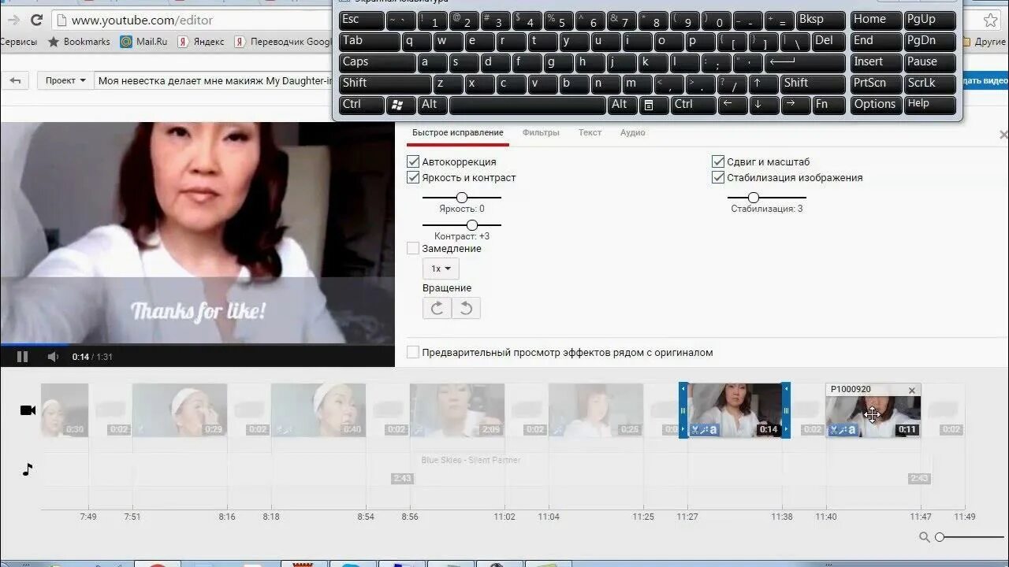
Task: Click the PrtScn key on on-screen keyboard
Action: click(875, 83)
